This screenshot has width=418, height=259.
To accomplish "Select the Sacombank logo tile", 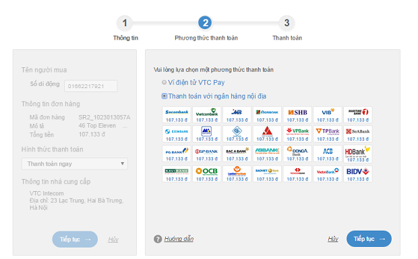I will (177, 114).
